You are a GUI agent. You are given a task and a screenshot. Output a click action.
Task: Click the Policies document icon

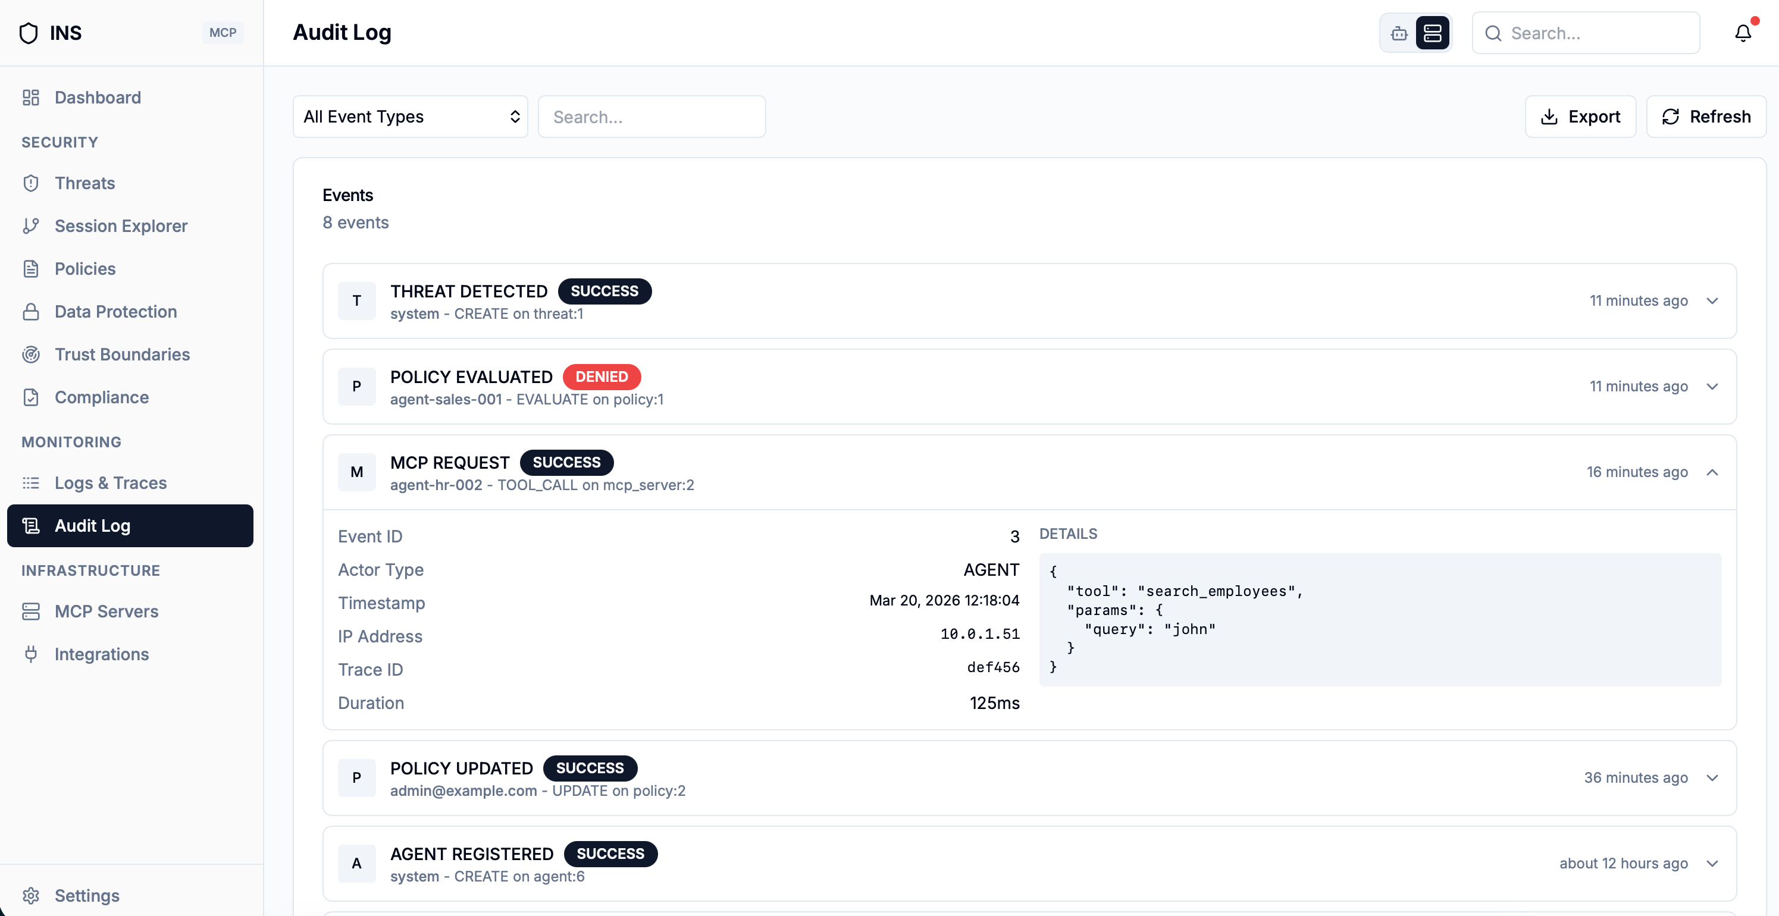(30, 268)
